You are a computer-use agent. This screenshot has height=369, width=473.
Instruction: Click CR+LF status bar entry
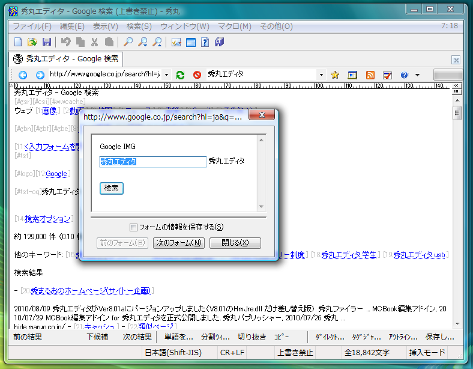[232, 353]
